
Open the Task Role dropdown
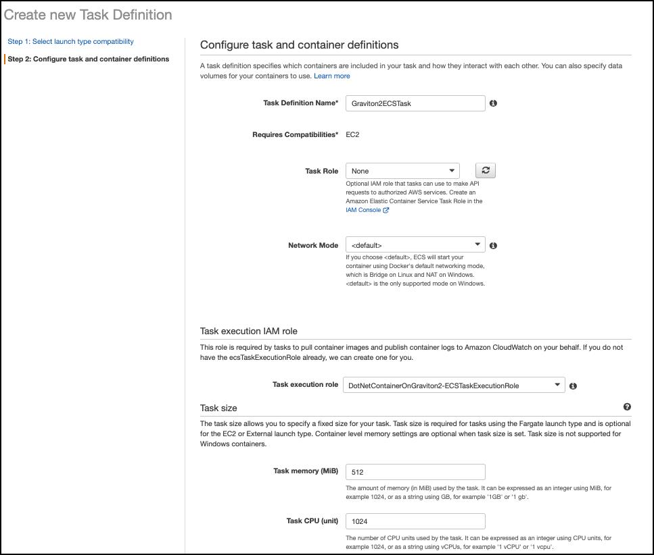pyautogui.click(x=402, y=171)
